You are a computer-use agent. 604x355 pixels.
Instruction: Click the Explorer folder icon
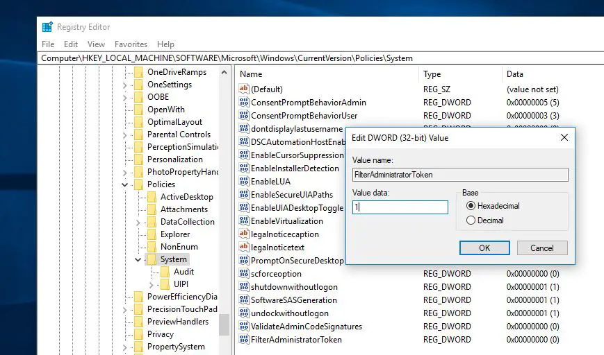[x=152, y=234]
